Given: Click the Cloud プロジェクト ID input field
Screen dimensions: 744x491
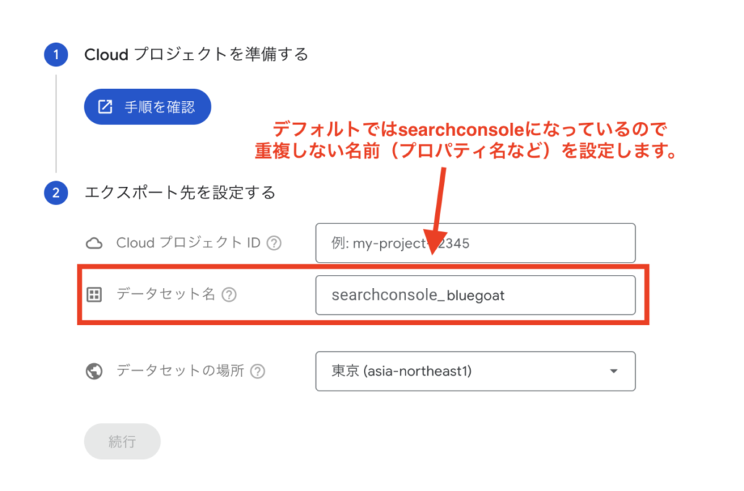Looking at the screenshot, I should tap(475, 243).
